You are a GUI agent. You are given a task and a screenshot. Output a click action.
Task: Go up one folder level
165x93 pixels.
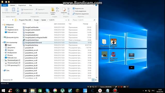pyautogui.click(x=13, y=20)
